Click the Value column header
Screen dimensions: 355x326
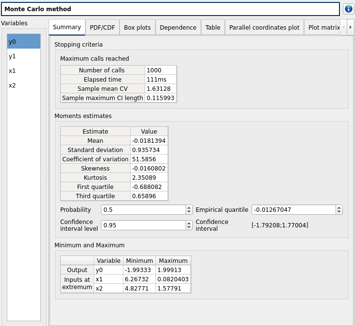pos(149,131)
